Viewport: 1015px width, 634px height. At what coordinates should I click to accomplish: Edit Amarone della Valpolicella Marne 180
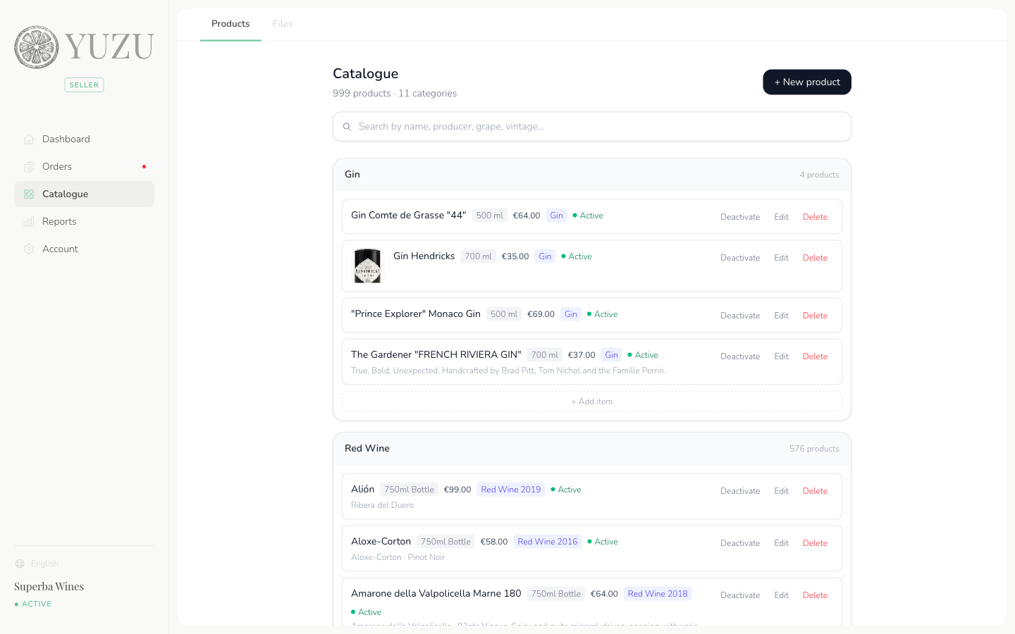pos(781,595)
